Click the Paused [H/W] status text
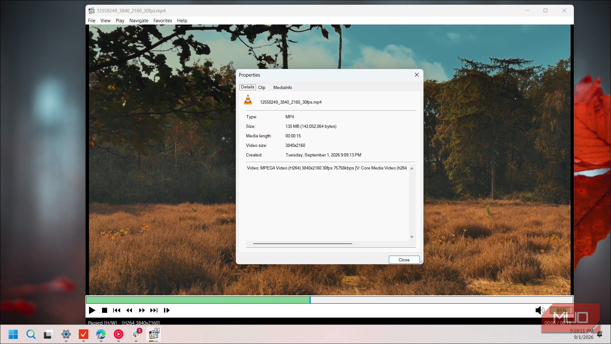The height and width of the screenshot is (344, 611). (102, 322)
